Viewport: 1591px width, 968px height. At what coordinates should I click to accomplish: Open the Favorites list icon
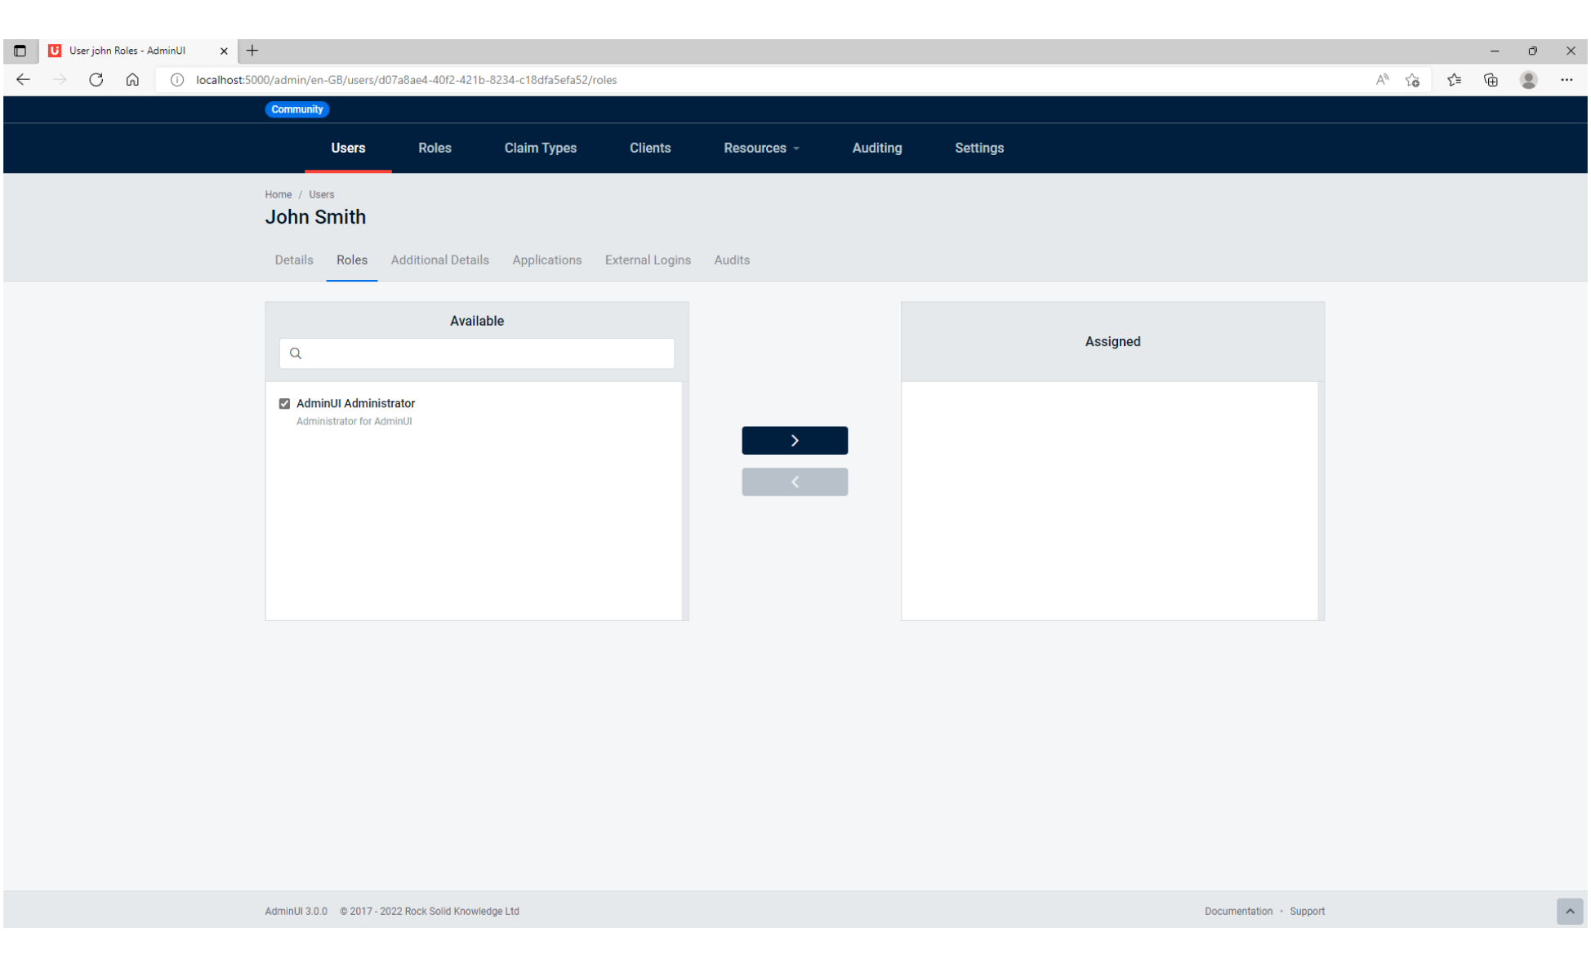pyautogui.click(x=1454, y=80)
